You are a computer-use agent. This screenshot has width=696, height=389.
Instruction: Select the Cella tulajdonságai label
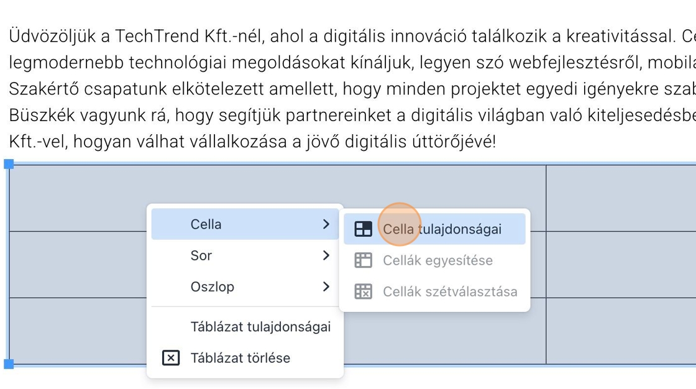[x=442, y=229]
